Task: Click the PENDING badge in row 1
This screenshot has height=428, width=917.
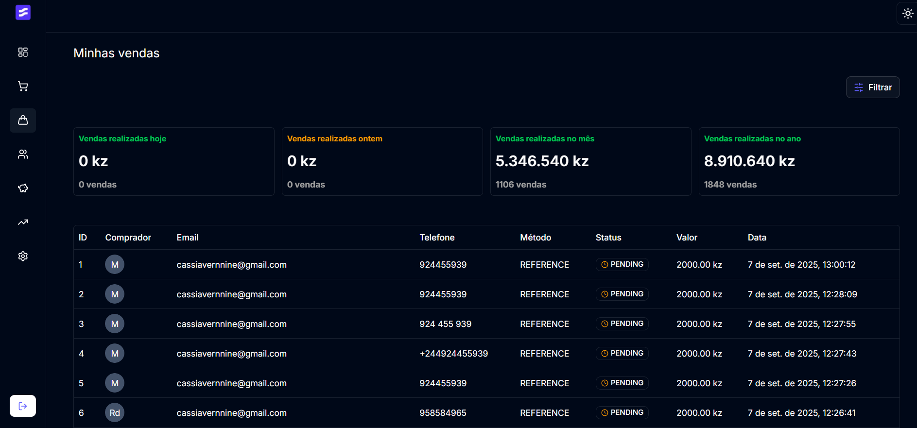Action: [622, 264]
